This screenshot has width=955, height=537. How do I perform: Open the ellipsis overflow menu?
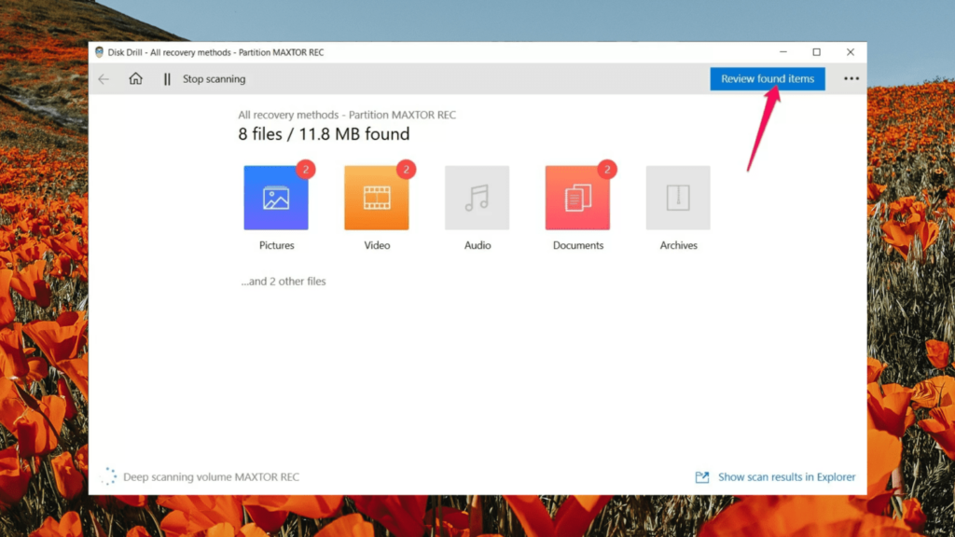tap(851, 78)
